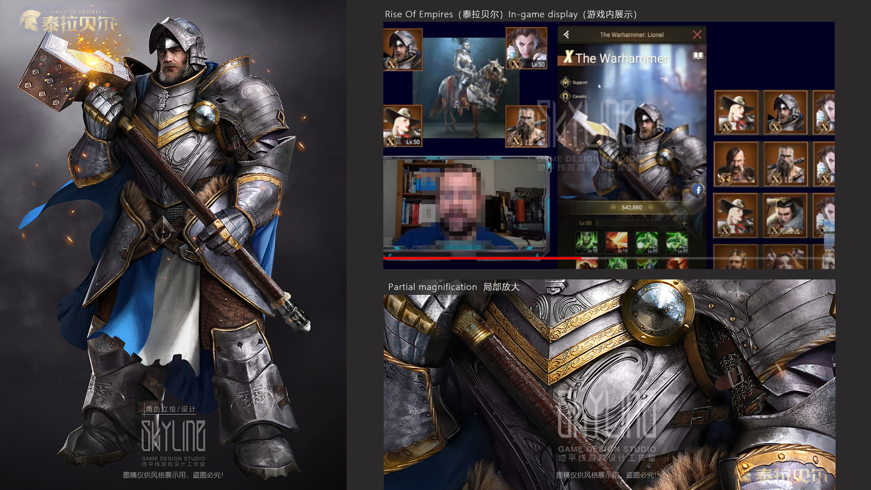Image resolution: width=871 pixels, height=490 pixels.
Task: Open the book icon beside The Warhammer name
Action: (698, 55)
